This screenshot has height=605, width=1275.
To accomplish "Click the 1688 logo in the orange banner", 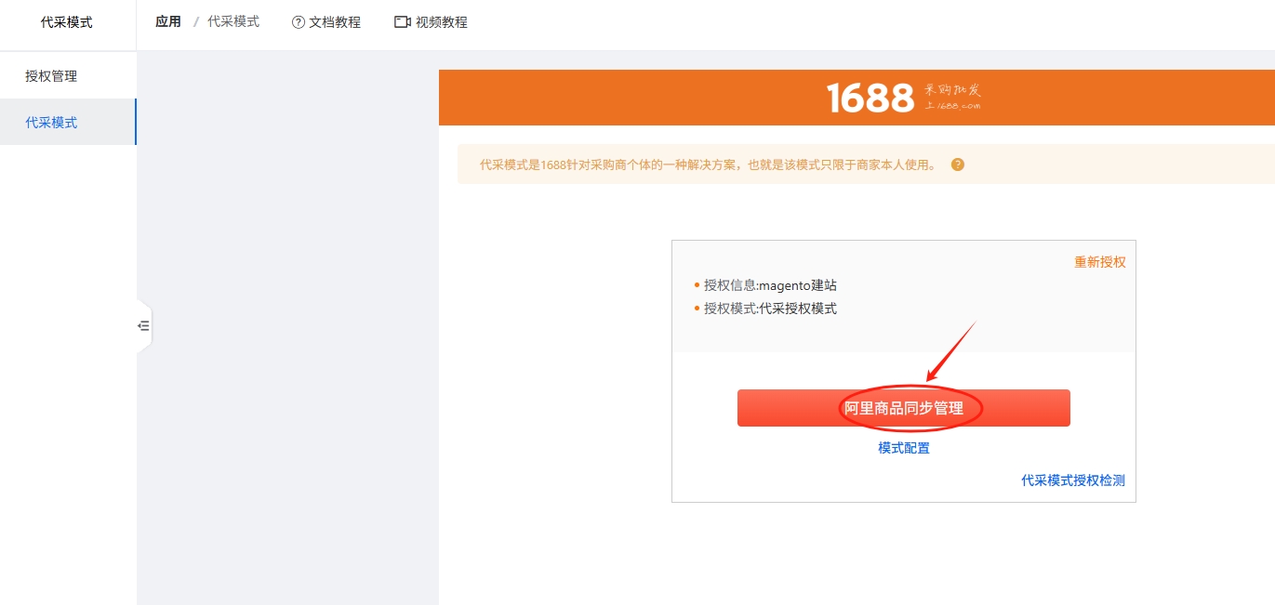I will 870,98.
